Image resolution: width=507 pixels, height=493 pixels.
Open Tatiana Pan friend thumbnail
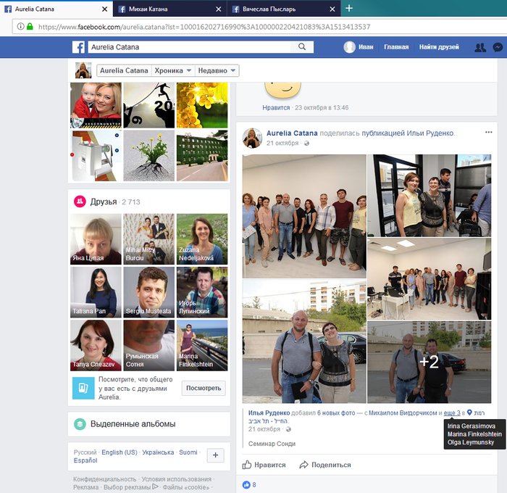coord(96,292)
